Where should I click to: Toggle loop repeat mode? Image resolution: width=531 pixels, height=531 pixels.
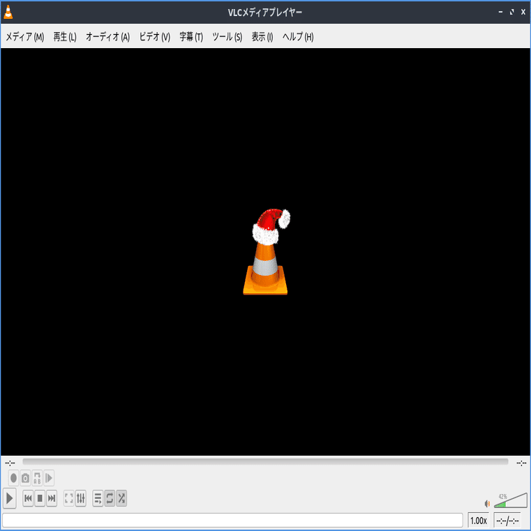(110, 498)
